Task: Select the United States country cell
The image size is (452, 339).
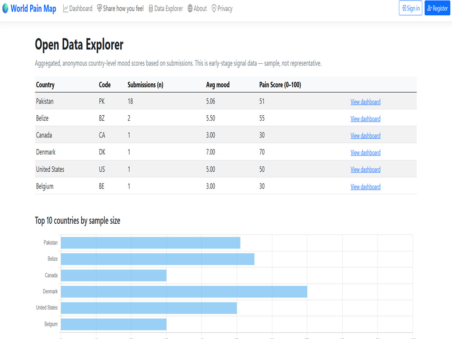Action: 50,169
